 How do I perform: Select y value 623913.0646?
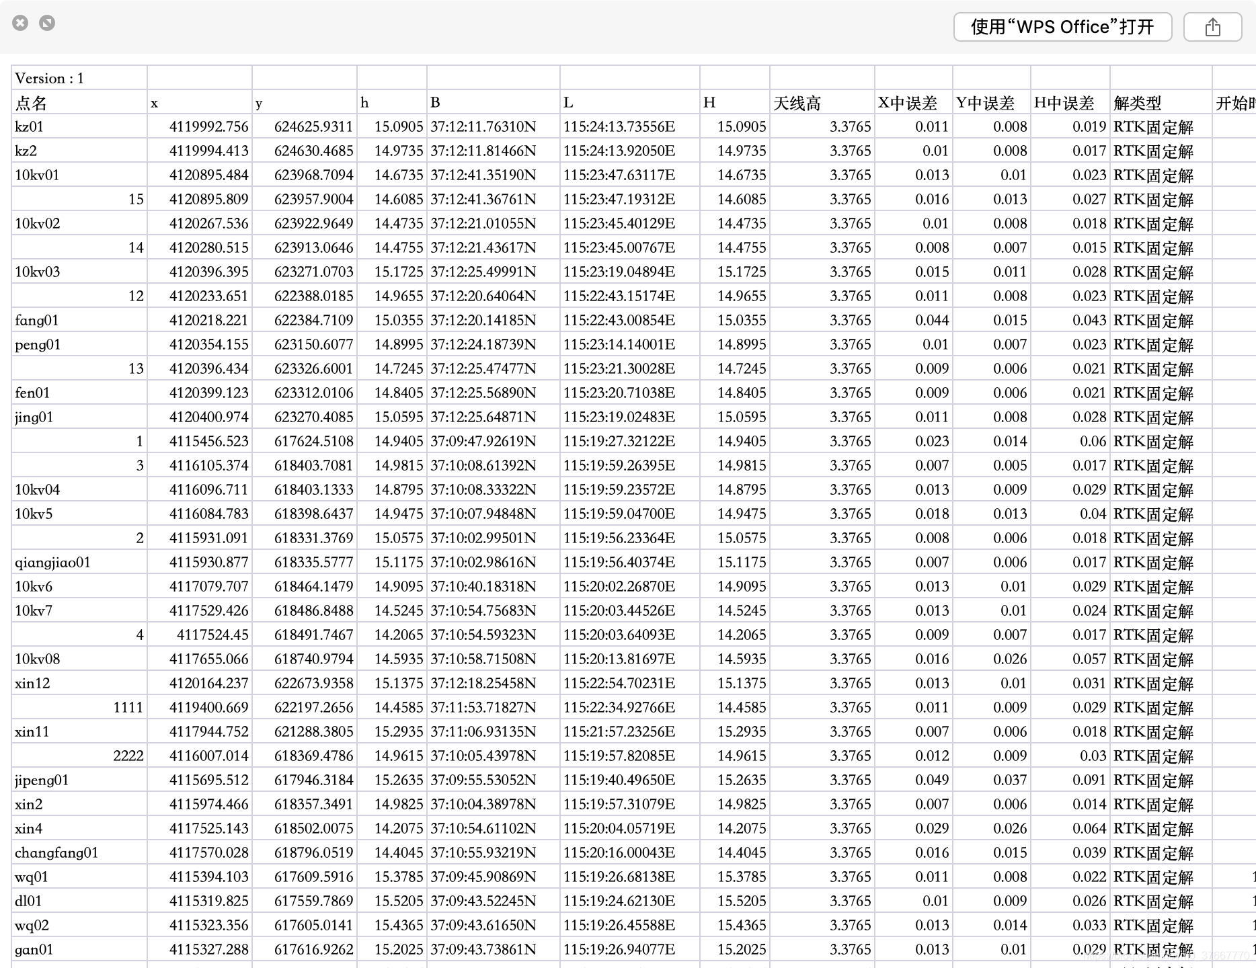[x=305, y=247]
